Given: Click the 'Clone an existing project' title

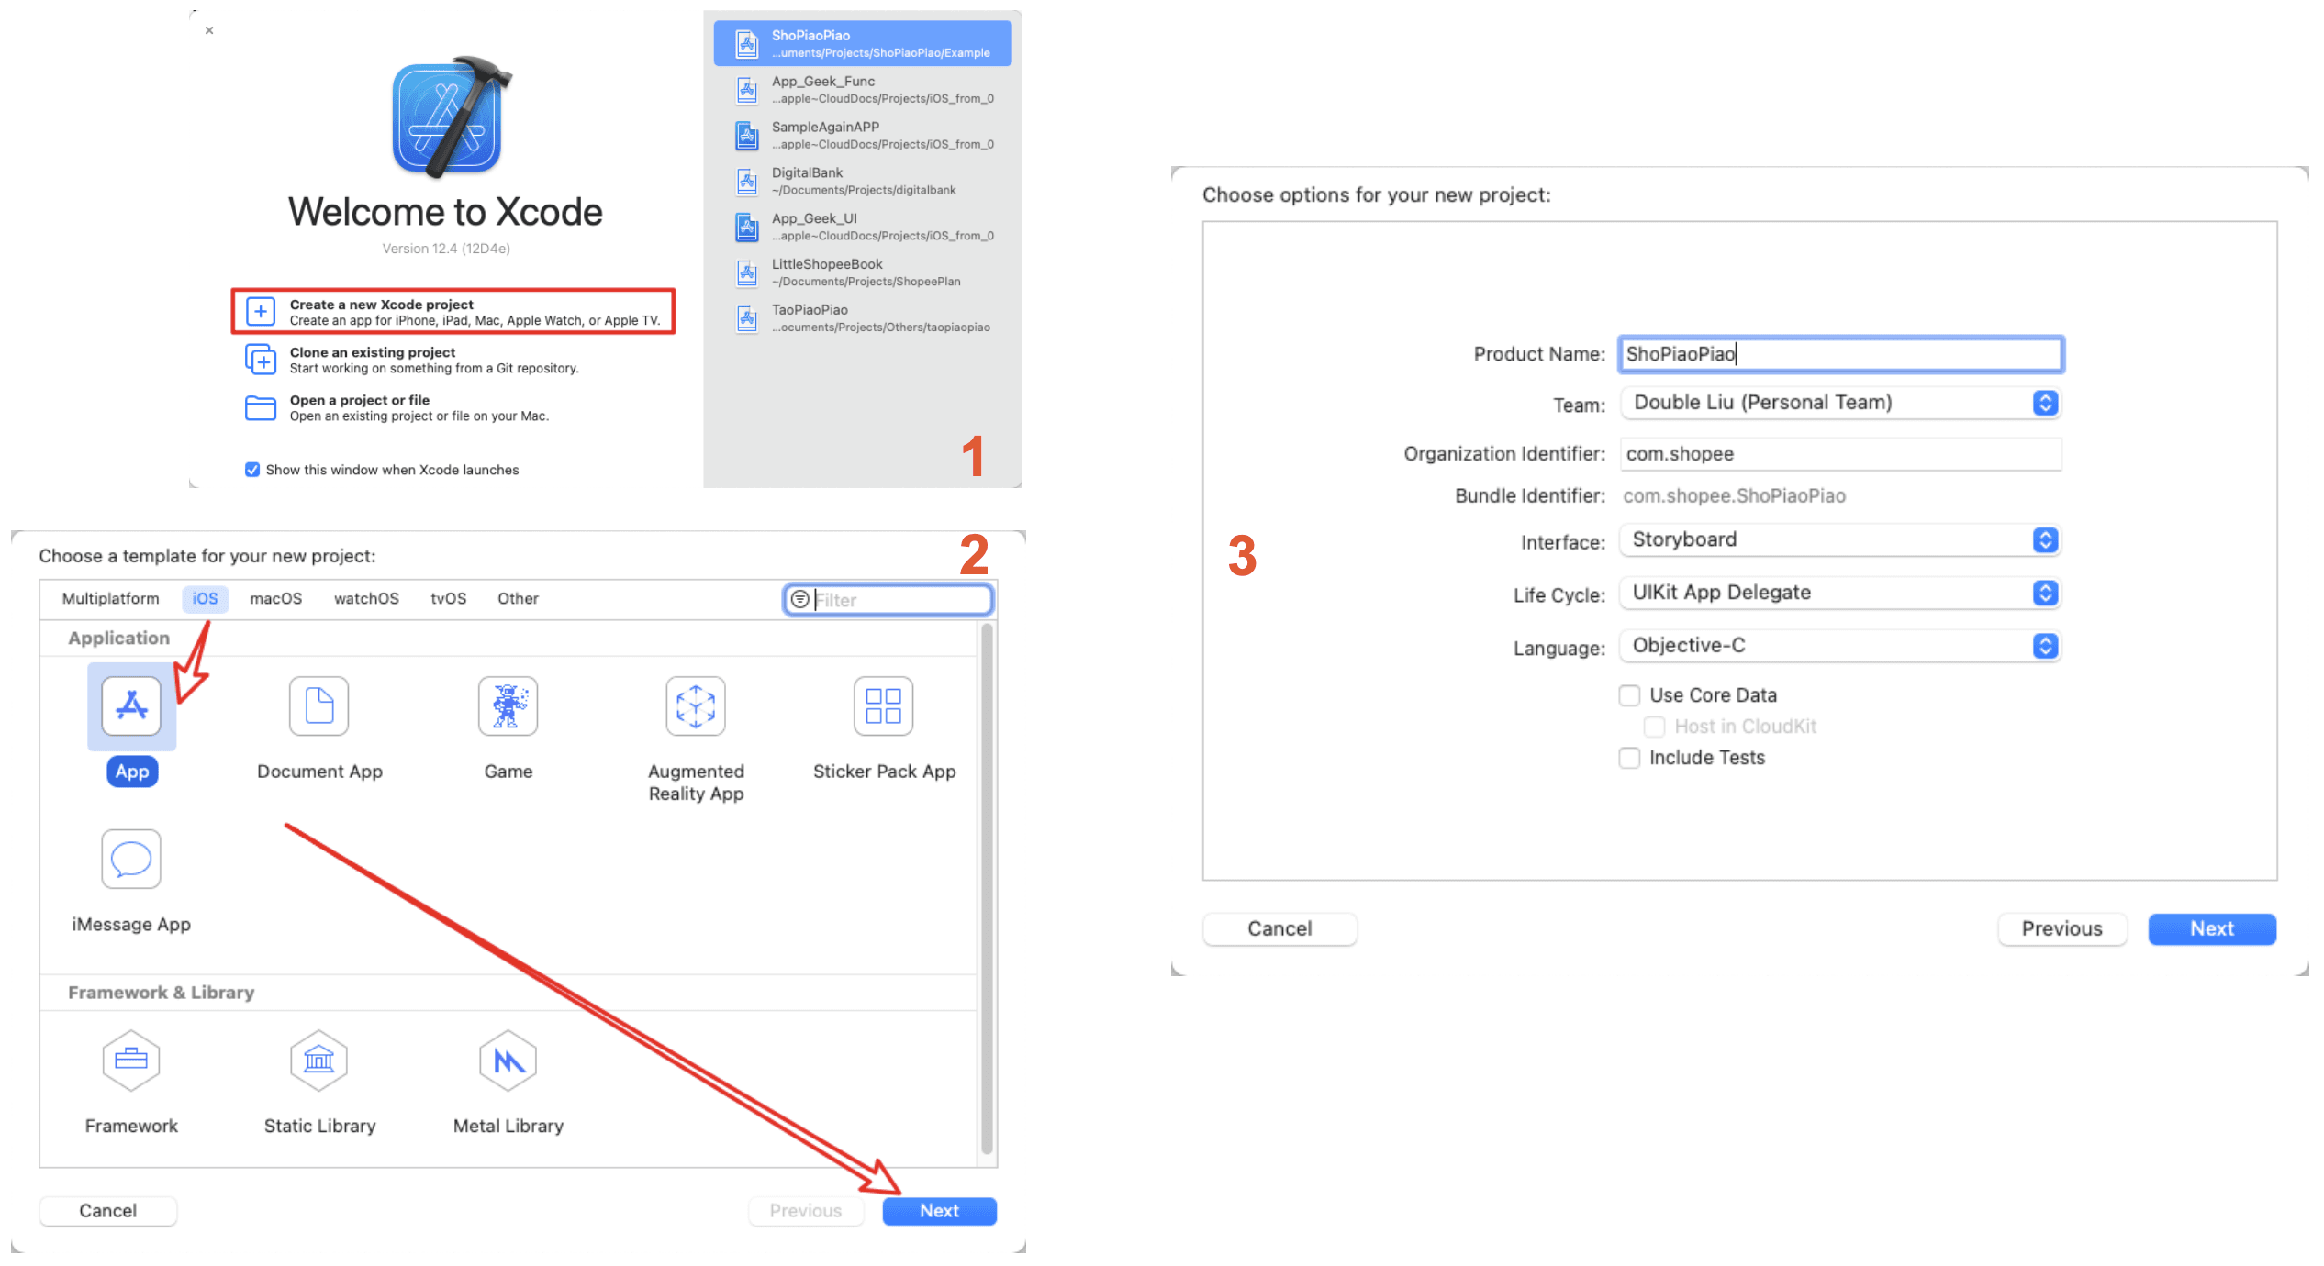Looking at the screenshot, I should tap(373, 352).
